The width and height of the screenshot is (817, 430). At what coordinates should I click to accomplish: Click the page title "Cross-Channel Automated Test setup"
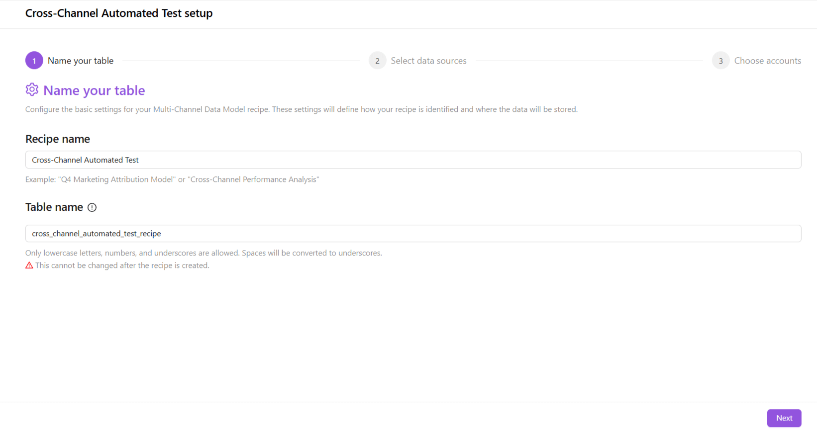(119, 13)
